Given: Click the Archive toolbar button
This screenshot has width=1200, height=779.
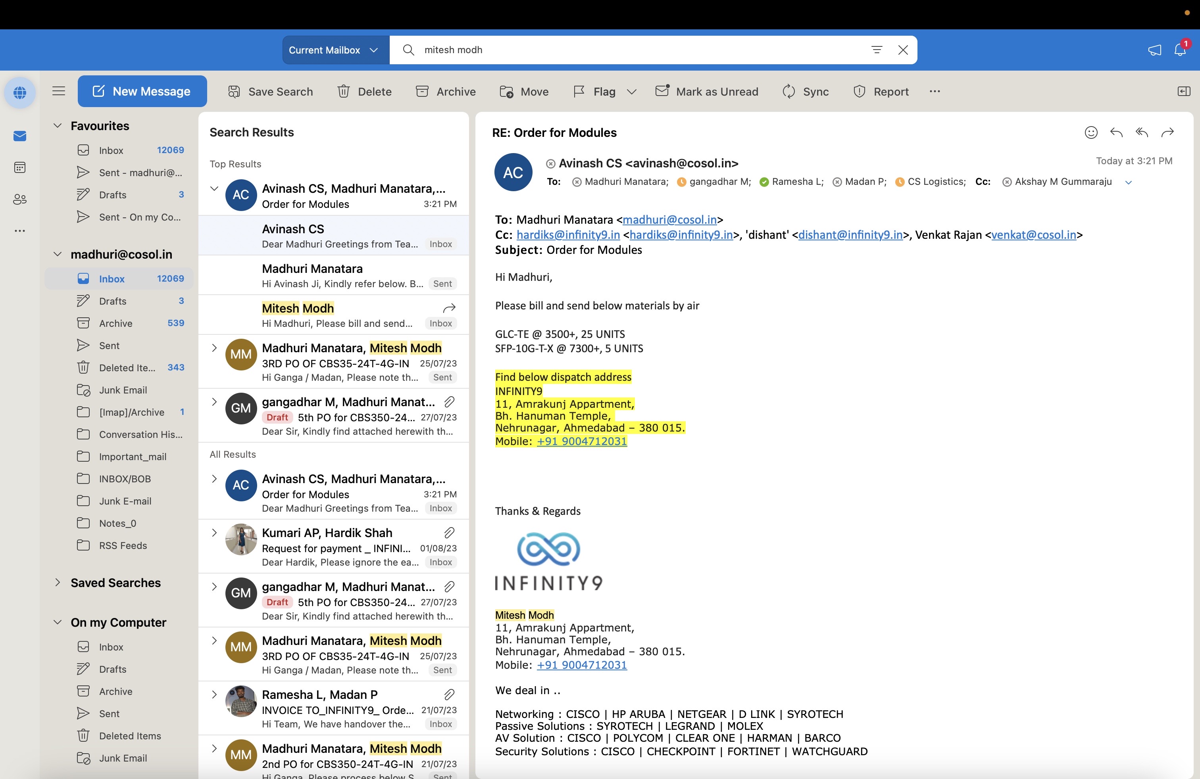Looking at the screenshot, I should (446, 92).
